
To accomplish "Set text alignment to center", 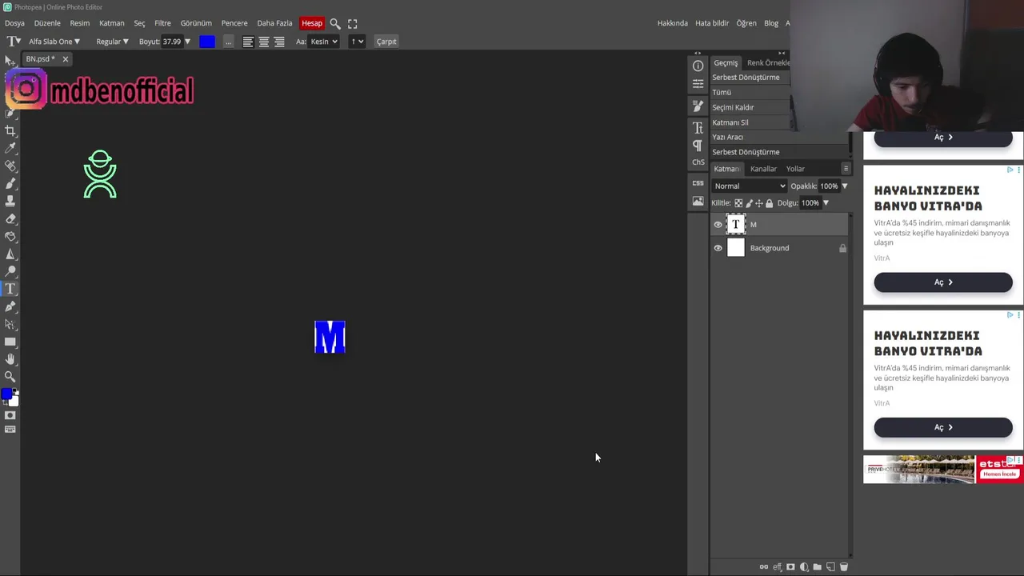I will pyautogui.click(x=263, y=42).
